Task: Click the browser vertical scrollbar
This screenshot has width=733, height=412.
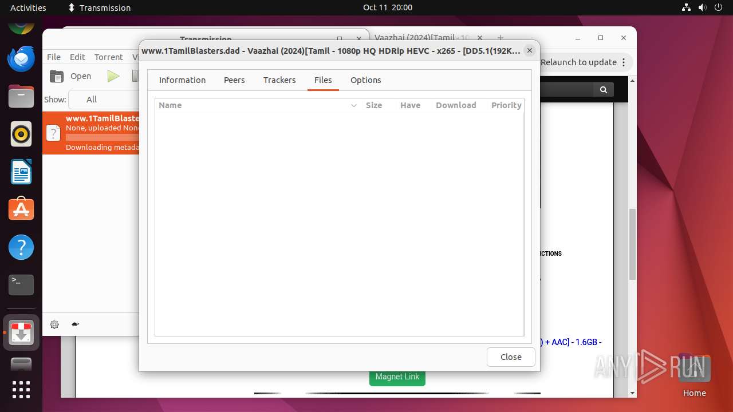Action: [x=632, y=244]
